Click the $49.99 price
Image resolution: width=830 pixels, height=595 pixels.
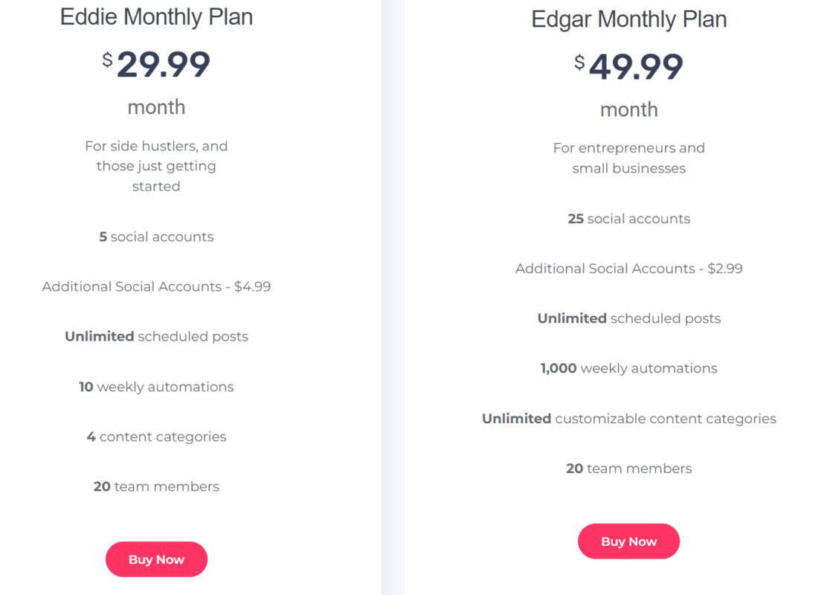click(629, 67)
